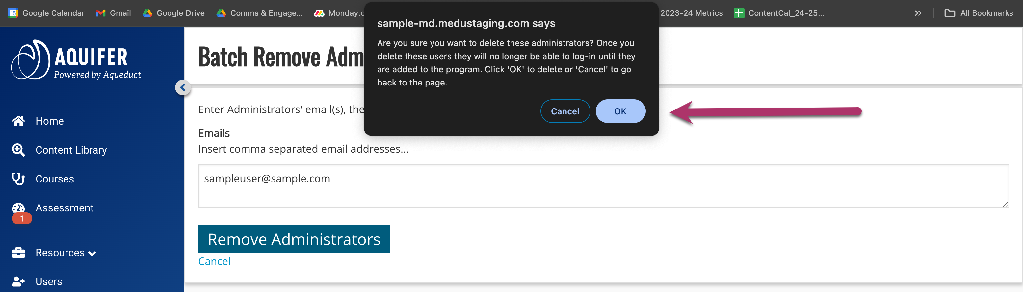Show more bookmarks with the double chevron

918,13
